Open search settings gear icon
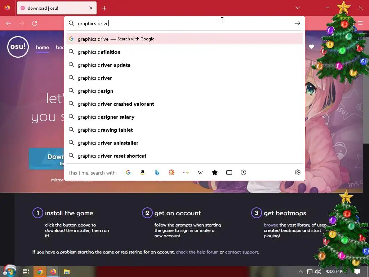The width and height of the screenshot is (369, 277). point(297,172)
